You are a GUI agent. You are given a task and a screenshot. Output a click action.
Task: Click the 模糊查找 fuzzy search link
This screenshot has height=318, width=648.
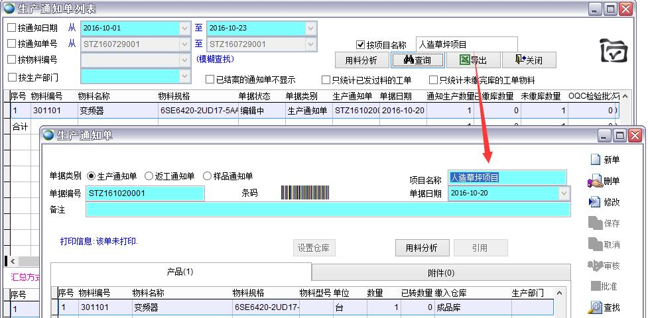[216, 60]
